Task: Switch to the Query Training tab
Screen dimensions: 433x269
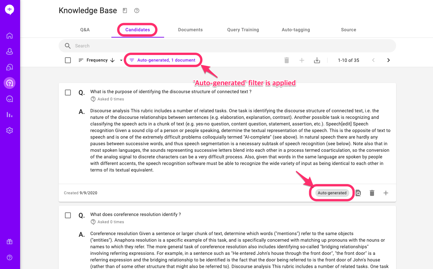Action: pos(243,30)
